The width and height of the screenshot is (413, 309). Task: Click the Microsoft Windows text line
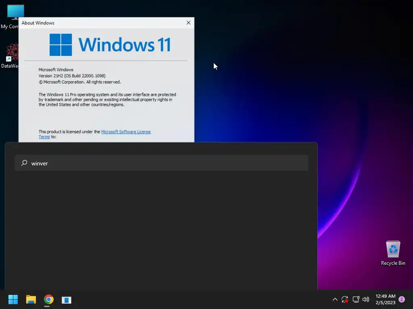coord(56,70)
